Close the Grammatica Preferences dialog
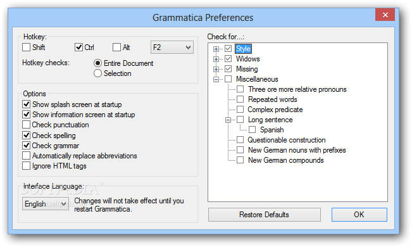Image resolution: width=412 pixels, height=247 pixels. coord(385,15)
